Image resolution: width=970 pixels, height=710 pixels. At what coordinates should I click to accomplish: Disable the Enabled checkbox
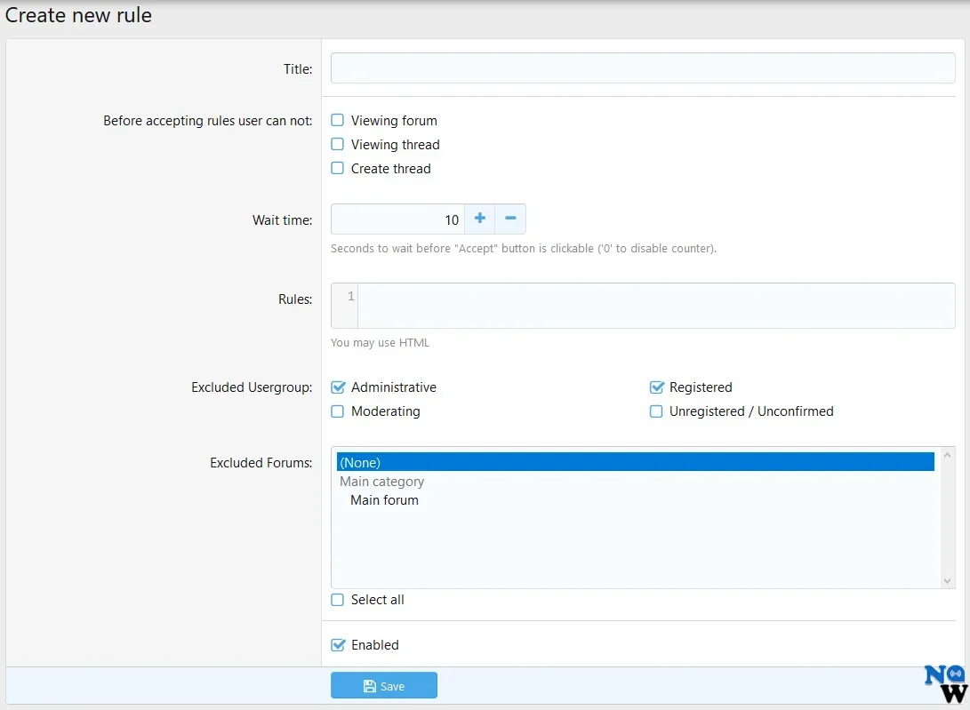pyautogui.click(x=338, y=645)
